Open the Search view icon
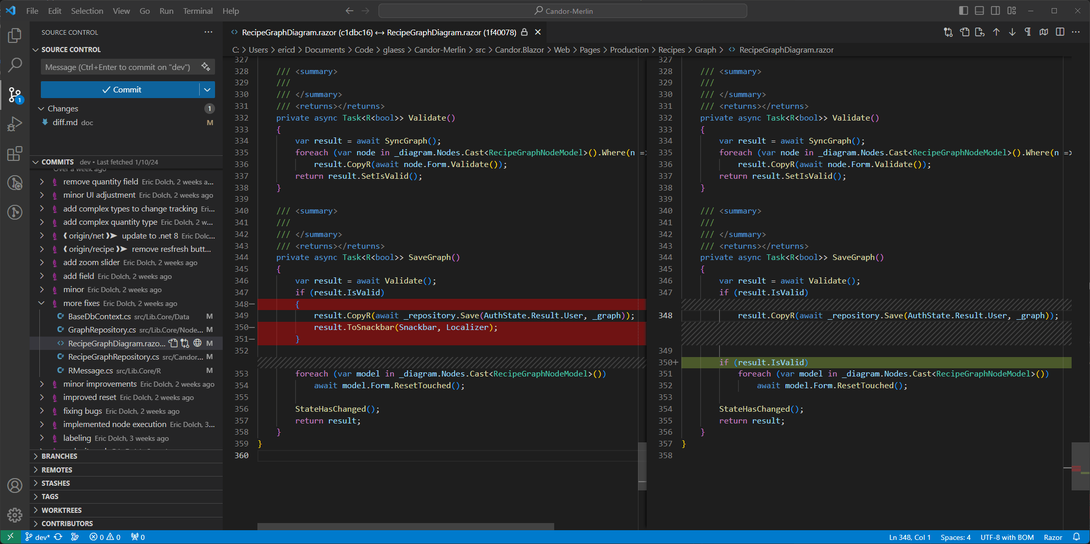This screenshot has height=544, width=1090. pyautogui.click(x=15, y=65)
